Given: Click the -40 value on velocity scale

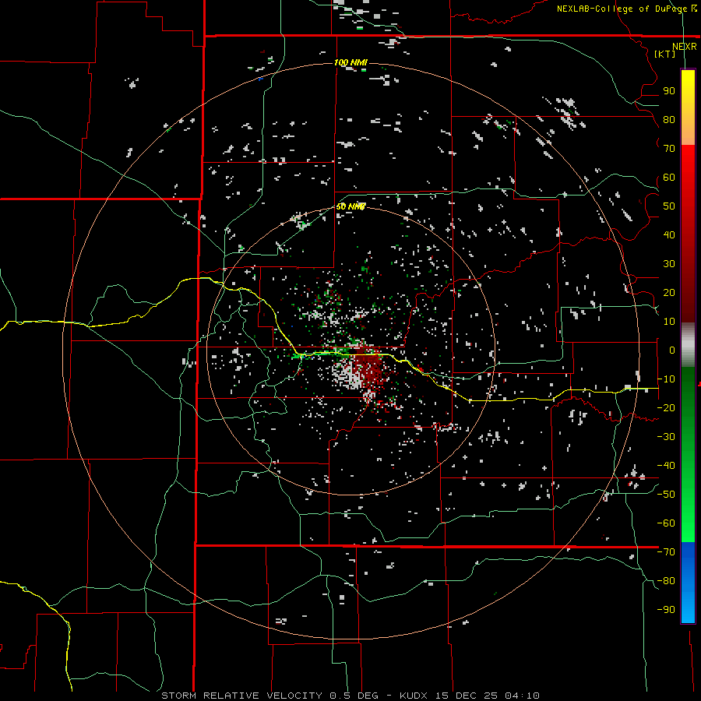Looking at the screenshot, I should 666,466.
